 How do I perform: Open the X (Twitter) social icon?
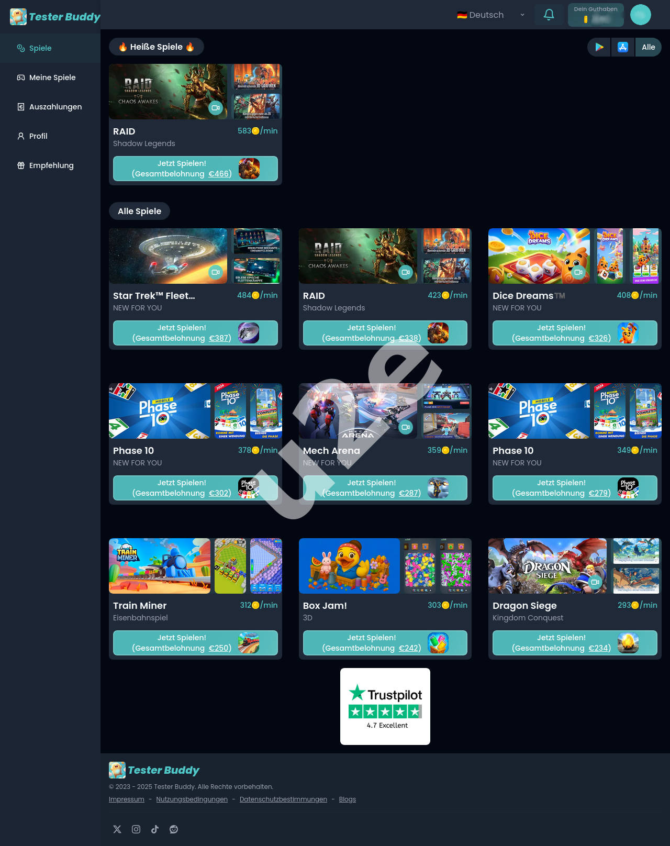point(117,829)
